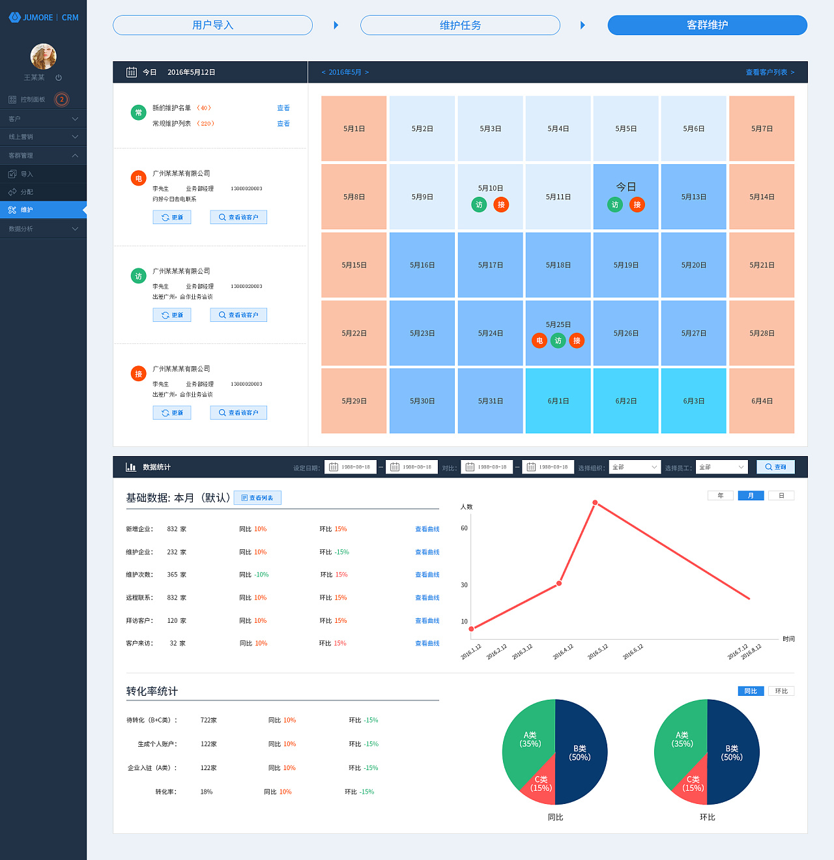Viewport: 834px width, 860px height.
Task: Click the second 设定日期 date field
Action: click(x=412, y=467)
